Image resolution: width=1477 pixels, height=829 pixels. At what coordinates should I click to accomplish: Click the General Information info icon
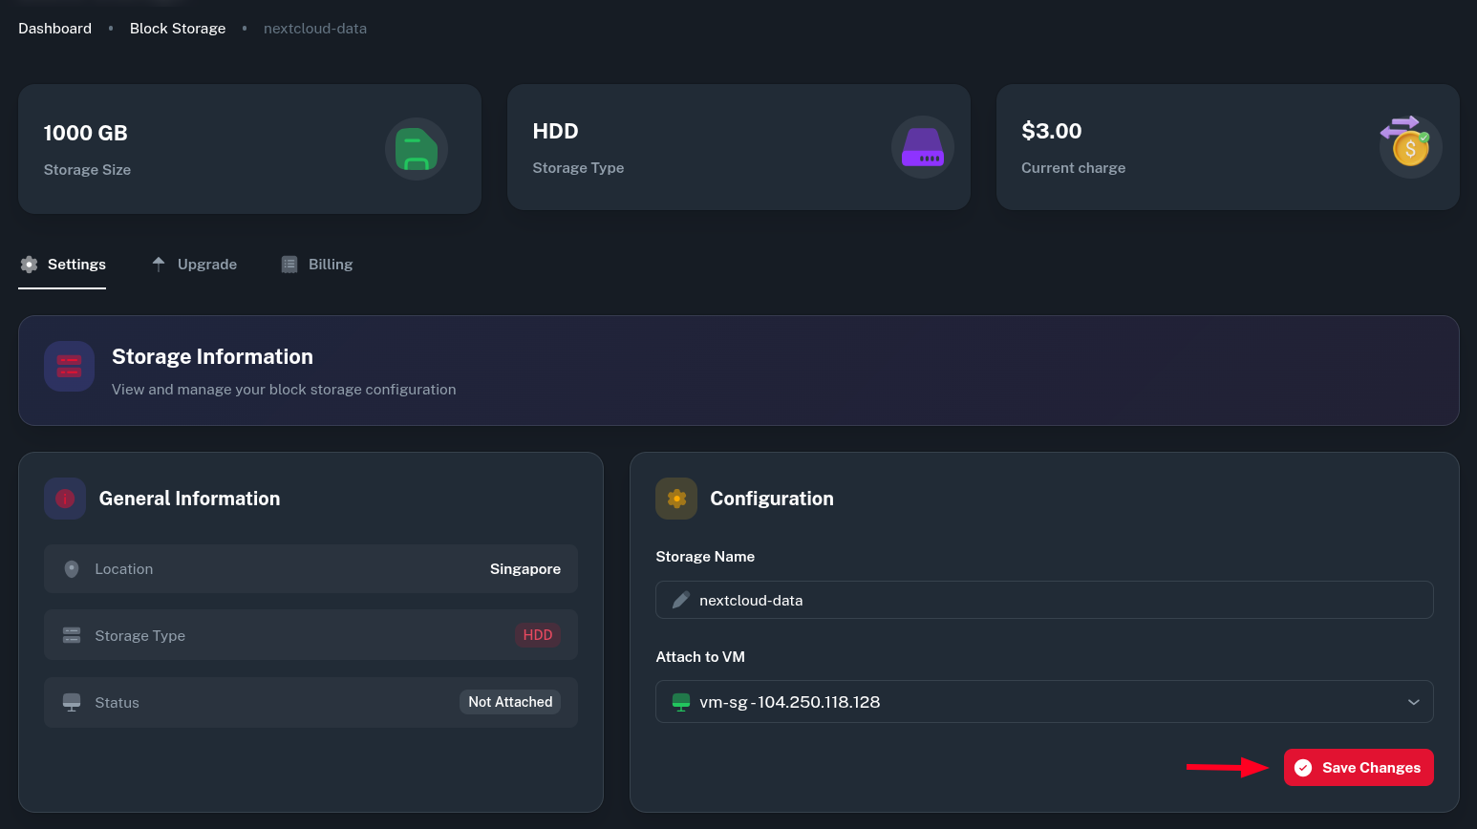(65, 499)
